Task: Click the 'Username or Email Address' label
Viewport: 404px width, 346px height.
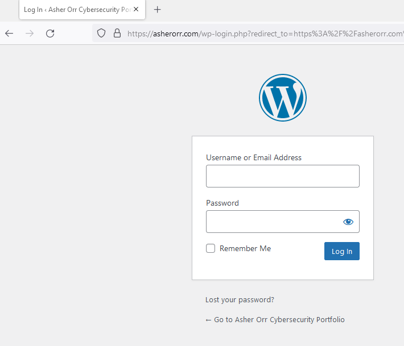Action: click(254, 157)
